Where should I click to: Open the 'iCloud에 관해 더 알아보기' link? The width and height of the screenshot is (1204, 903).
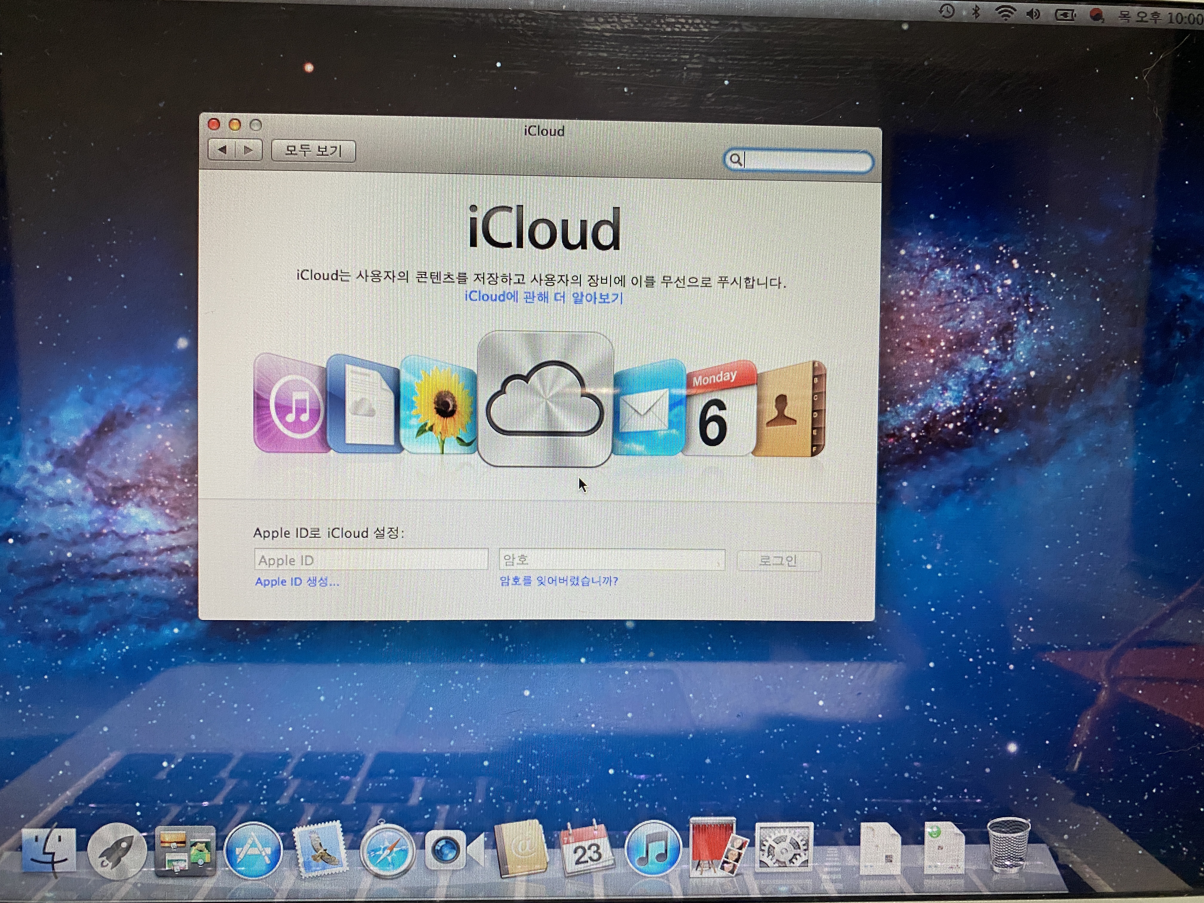click(x=544, y=297)
